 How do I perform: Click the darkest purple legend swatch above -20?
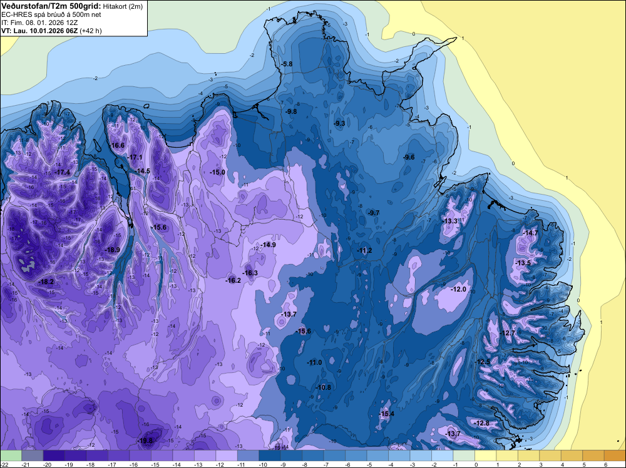click(54, 455)
